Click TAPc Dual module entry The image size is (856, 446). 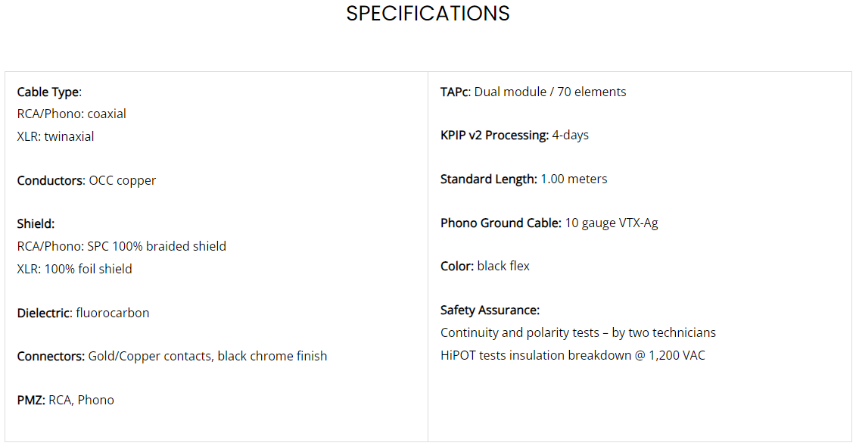(534, 92)
